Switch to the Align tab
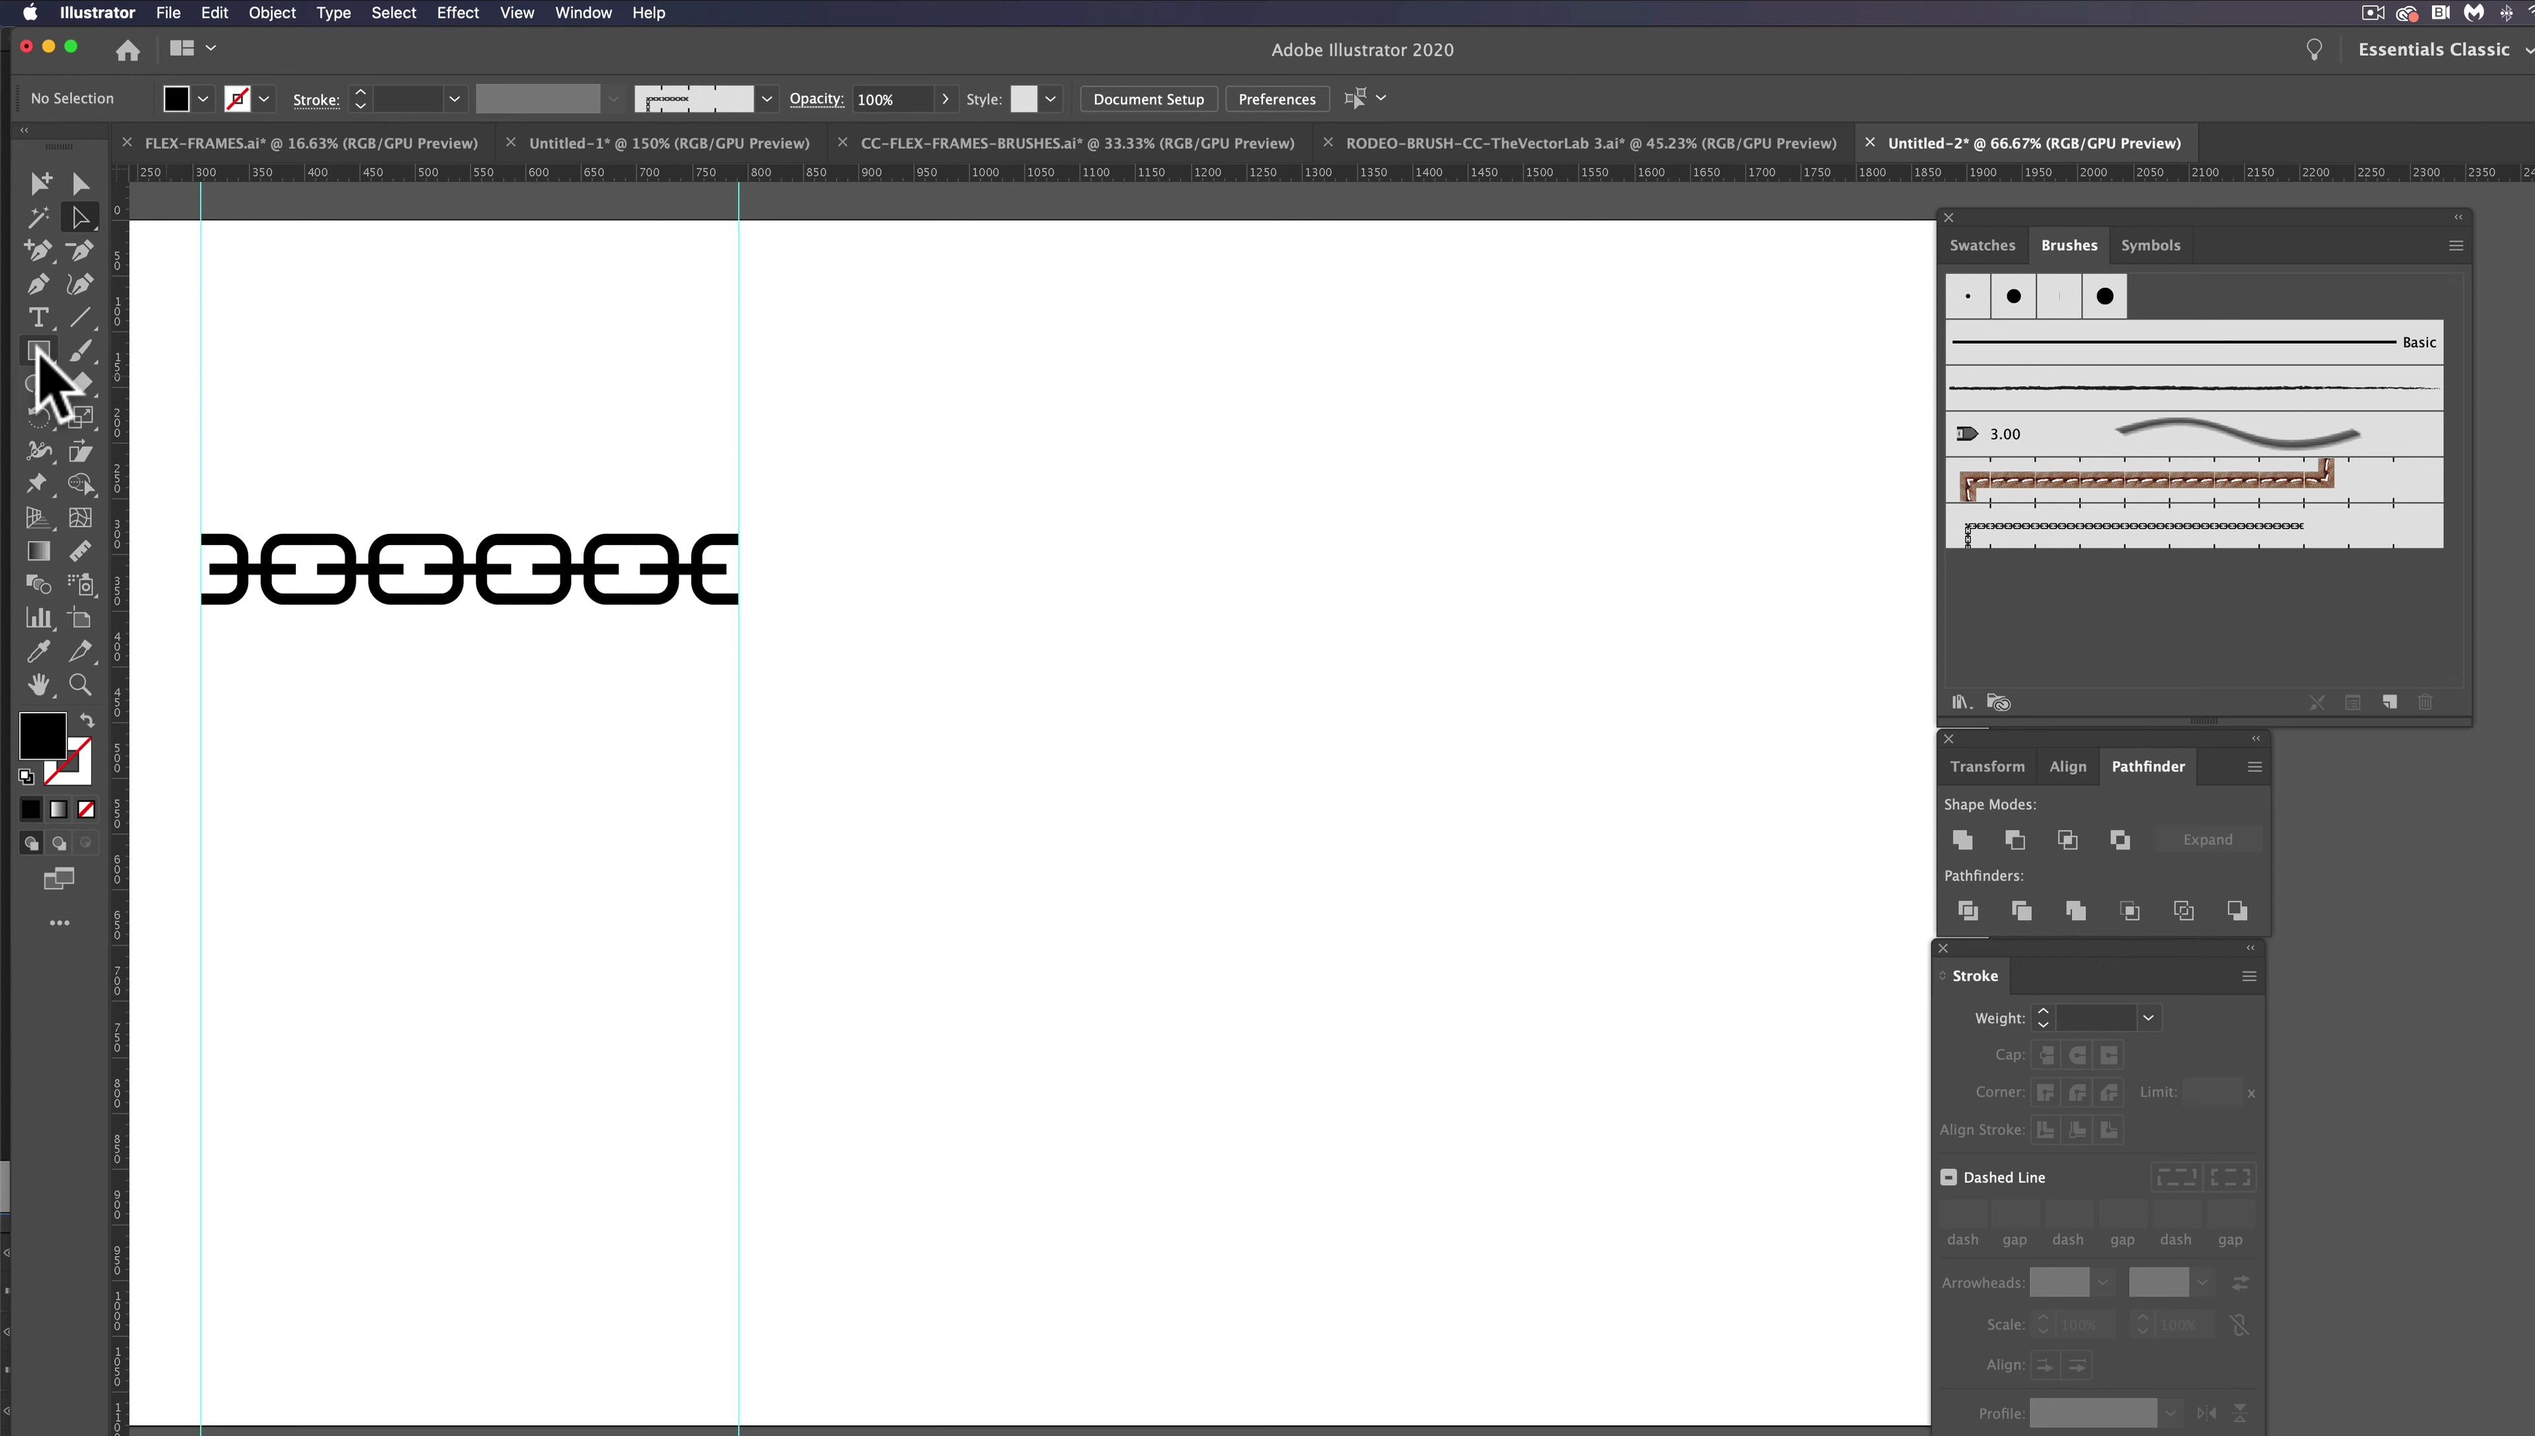 pos(2068,766)
